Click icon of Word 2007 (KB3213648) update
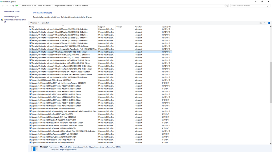272x153 pixels. pos(31,77)
